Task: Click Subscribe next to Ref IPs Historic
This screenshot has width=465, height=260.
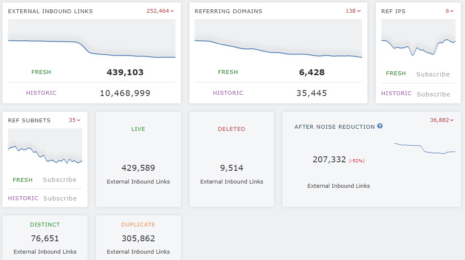Action: (x=433, y=94)
